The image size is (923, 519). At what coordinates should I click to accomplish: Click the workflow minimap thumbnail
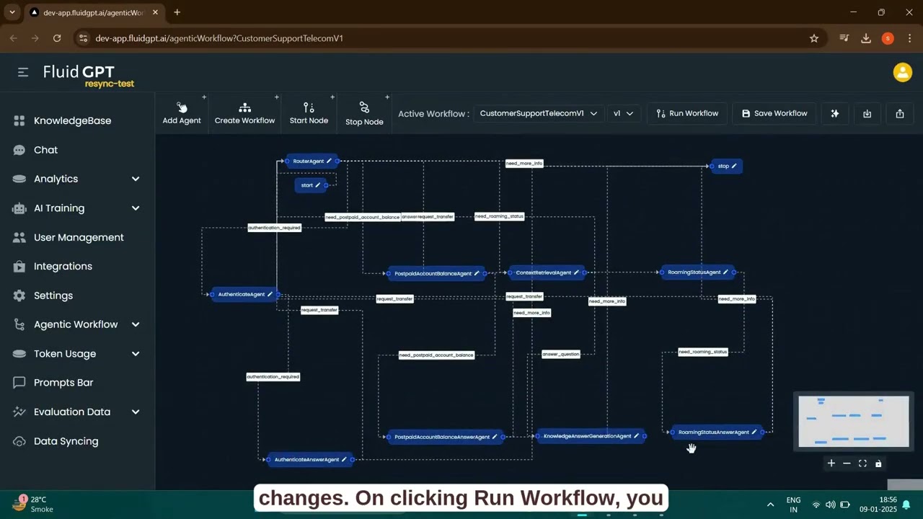click(854, 421)
